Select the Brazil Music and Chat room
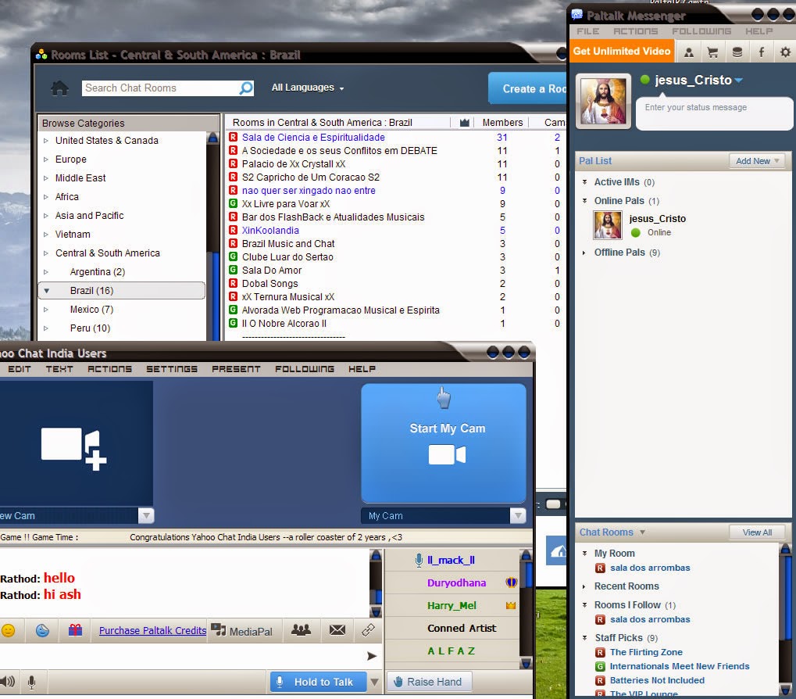The image size is (796, 699). coord(287,244)
